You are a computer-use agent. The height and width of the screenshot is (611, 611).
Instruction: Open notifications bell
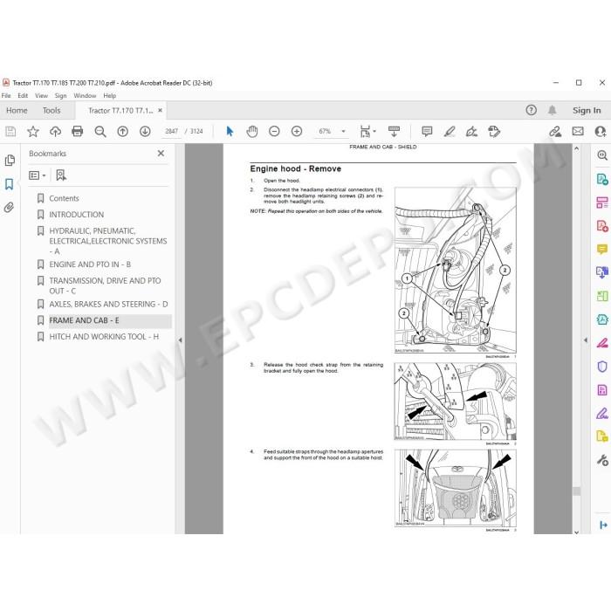tap(553, 110)
